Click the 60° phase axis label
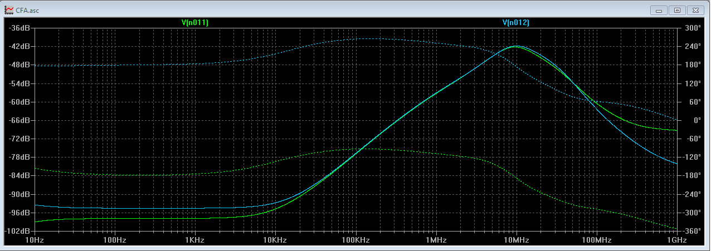Image resolution: width=711 pixels, height=251 pixels. click(694, 102)
